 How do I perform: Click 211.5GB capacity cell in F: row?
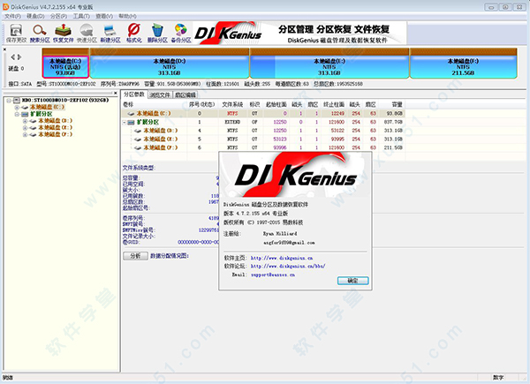click(x=393, y=147)
